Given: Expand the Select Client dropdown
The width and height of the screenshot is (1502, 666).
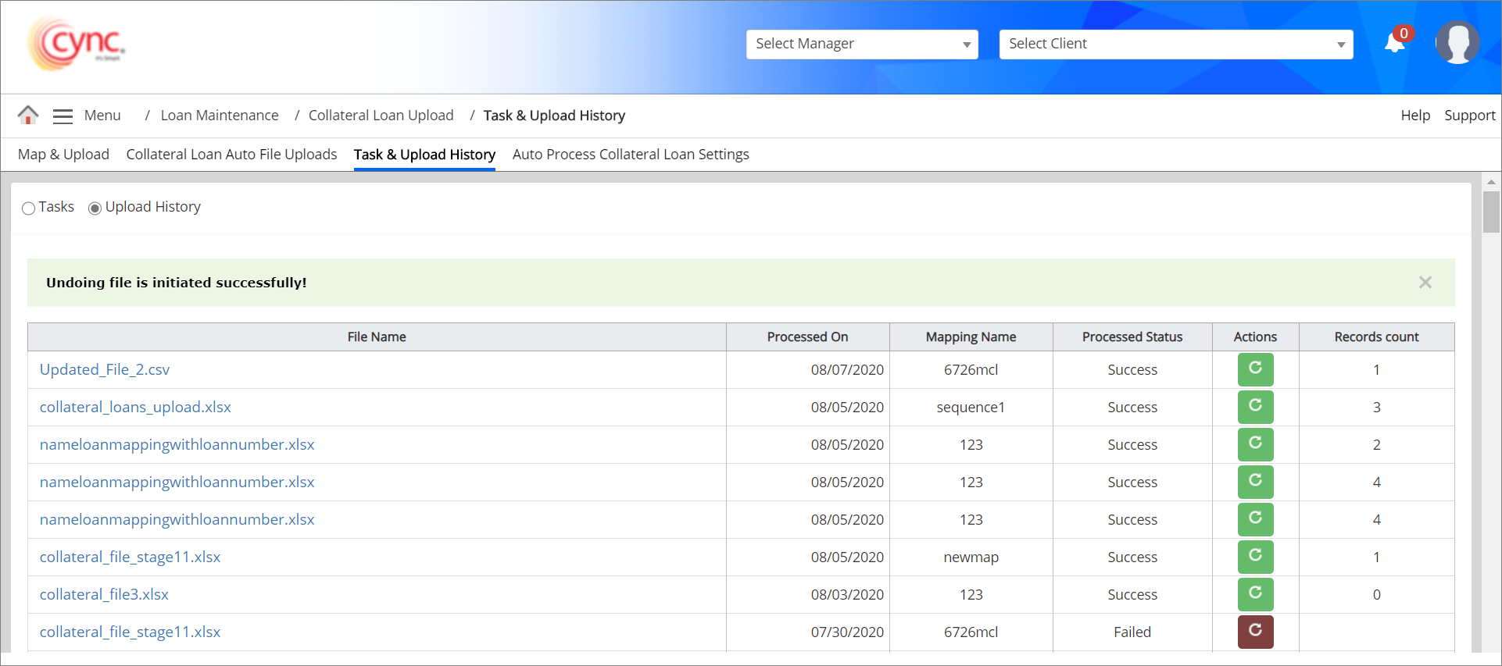Looking at the screenshot, I should [x=1175, y=45].
